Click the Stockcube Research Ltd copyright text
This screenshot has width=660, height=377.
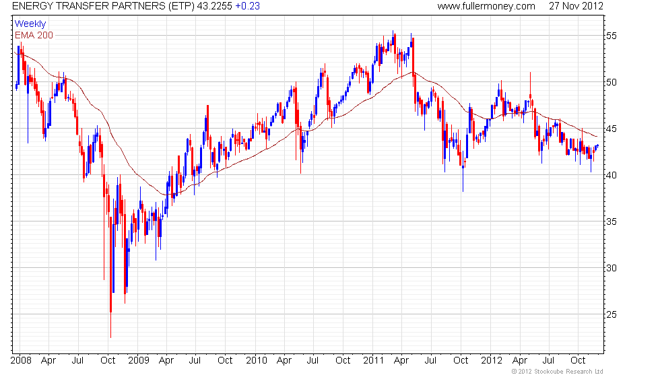(x=558, y=371)
